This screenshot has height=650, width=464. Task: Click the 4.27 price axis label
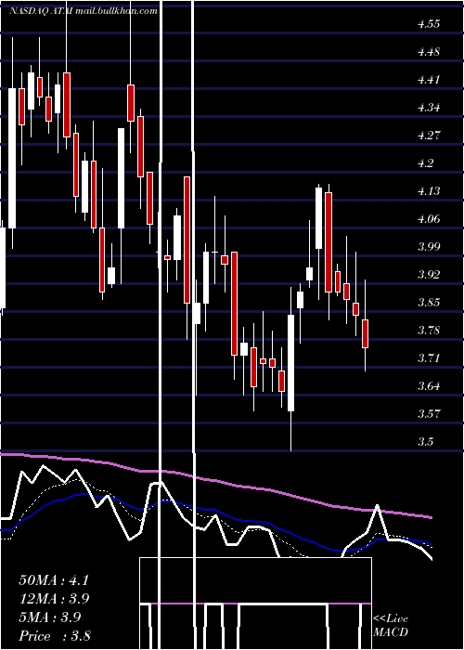pos(429,136)
